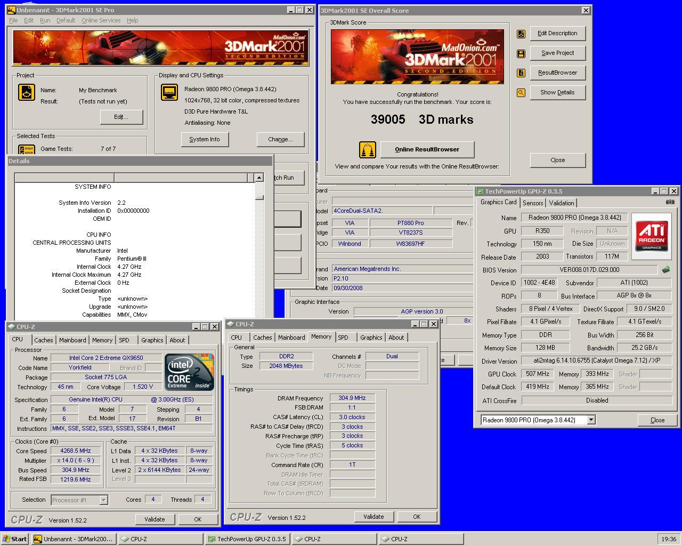Click the Show Details magnifier icon

[x=521, y=93]
